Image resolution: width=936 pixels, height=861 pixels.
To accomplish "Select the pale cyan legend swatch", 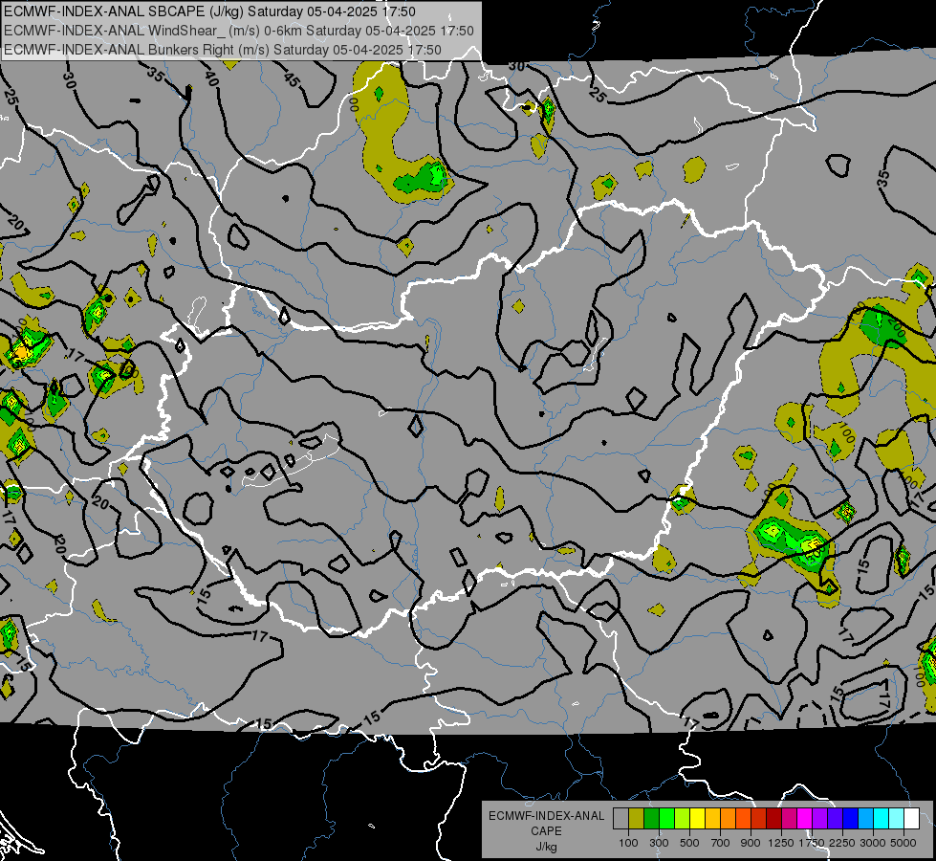I will pyautogui.click(x=897, y=818).
